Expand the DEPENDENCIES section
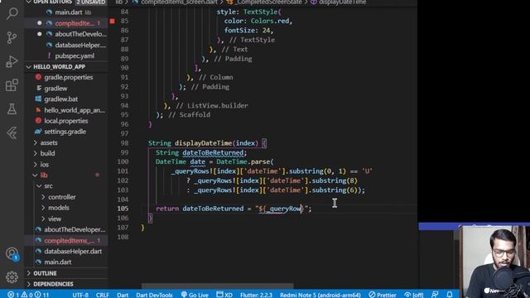The image size is (530, 298). [x=66, y=284]
